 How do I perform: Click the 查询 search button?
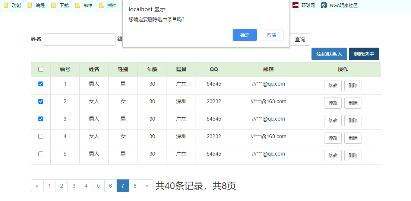point(300,39)
